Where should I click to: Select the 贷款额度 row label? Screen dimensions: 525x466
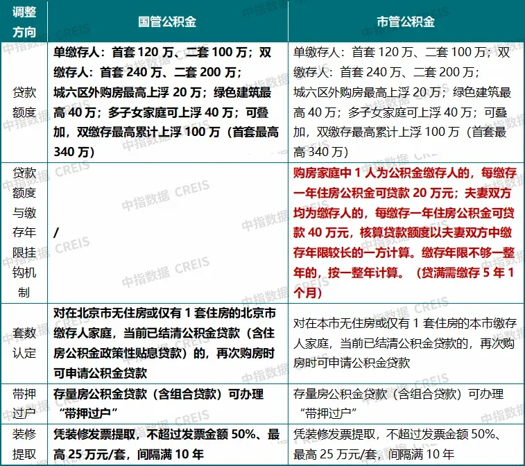pos(24,102)
